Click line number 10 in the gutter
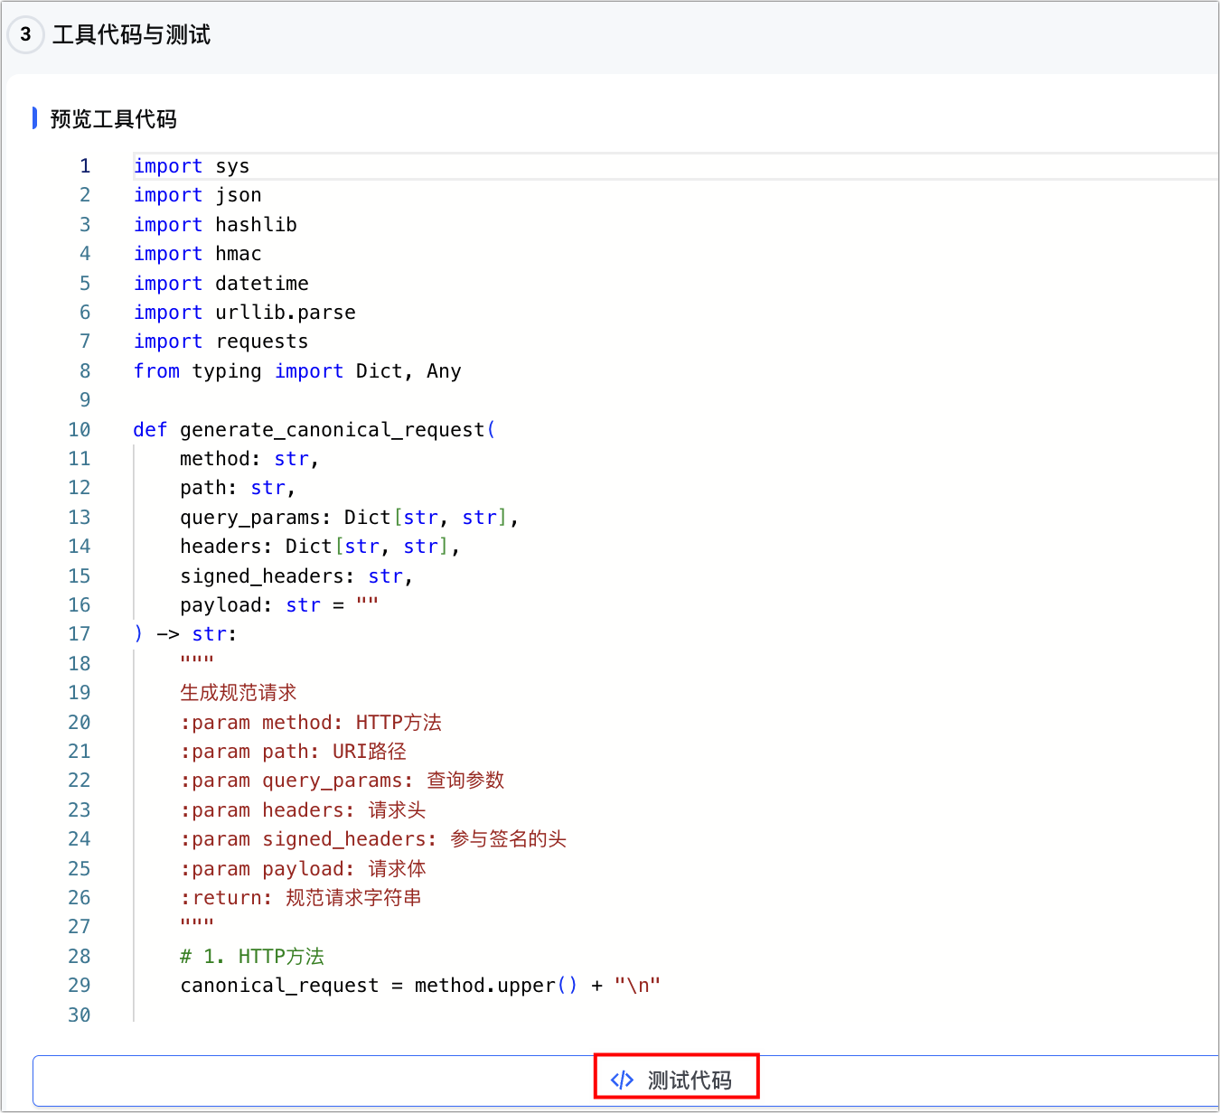This screenshot has width=1220, height=1113. (80, 430)
